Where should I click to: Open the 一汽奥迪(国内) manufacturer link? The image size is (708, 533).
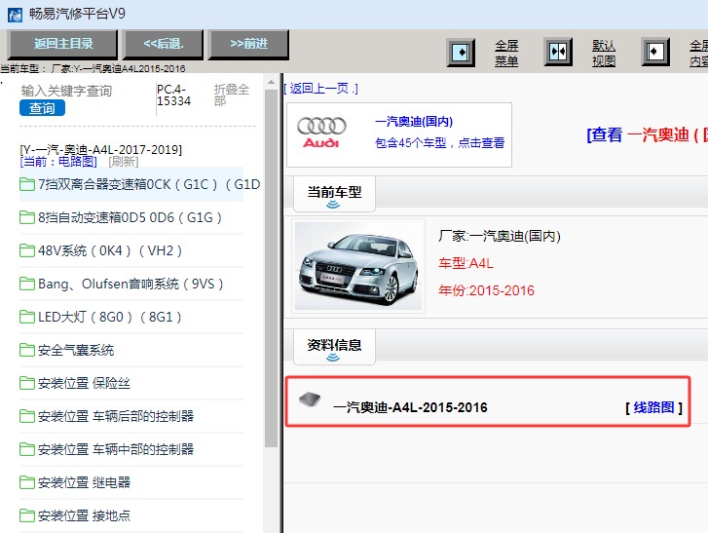click(x=414, y=122)
